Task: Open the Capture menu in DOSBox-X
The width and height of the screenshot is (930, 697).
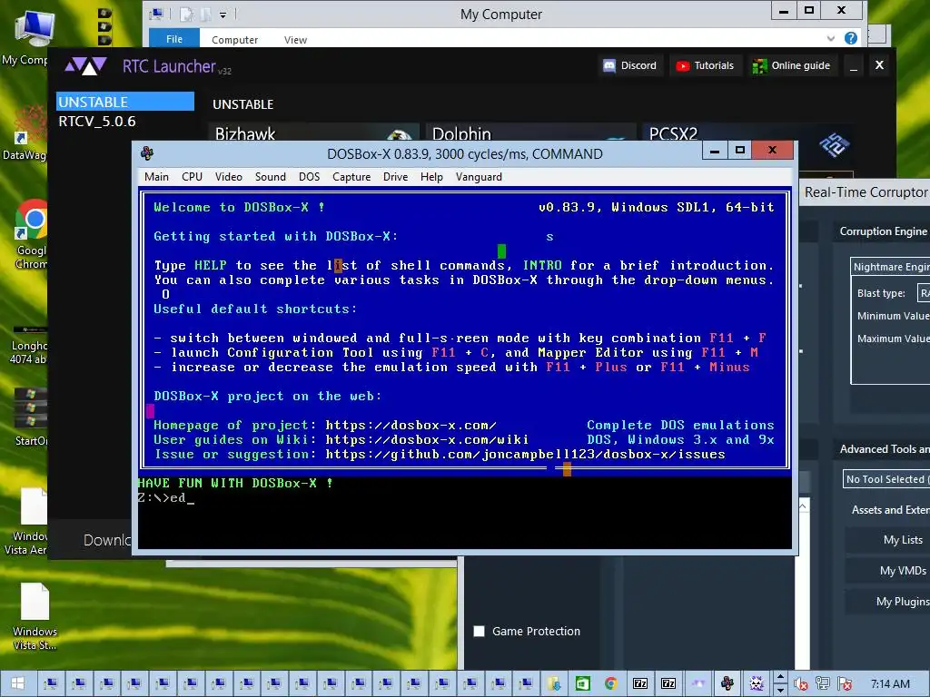Action: (x=351, y=177)
